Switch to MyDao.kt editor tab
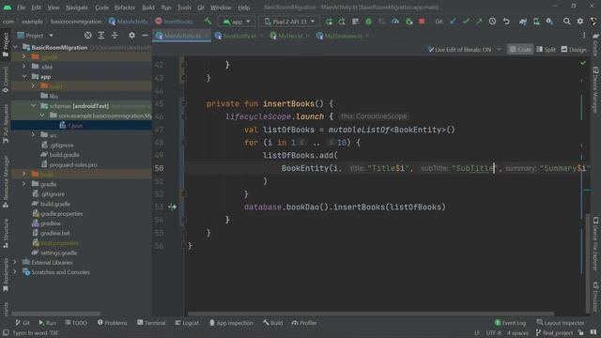The height and width of the screenshot is (338, 601). 290,36
